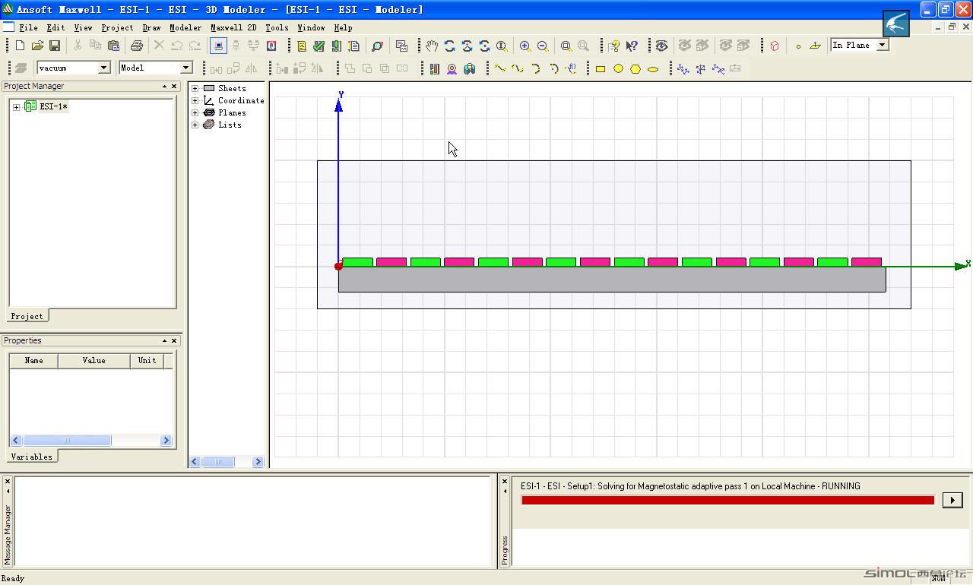The width and height of the screenshot is (973, 585).
Task: Draw a spline curve tool
Action: click(518, 68)
